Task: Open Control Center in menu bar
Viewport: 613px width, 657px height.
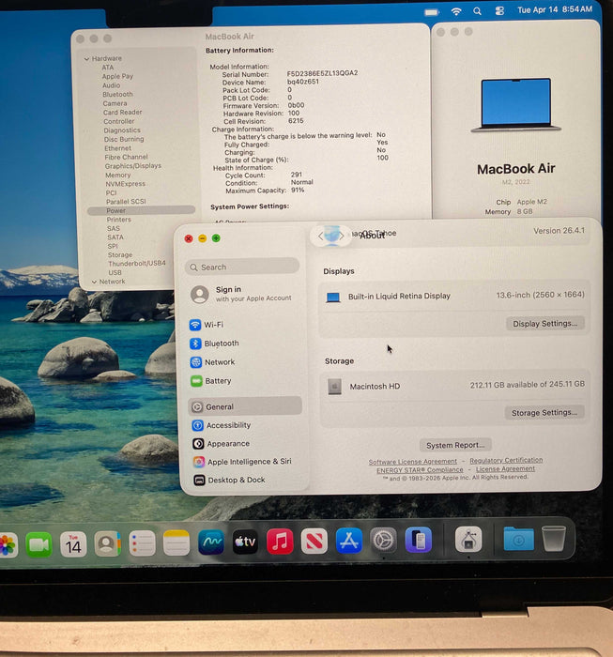Action: [499, 11]
